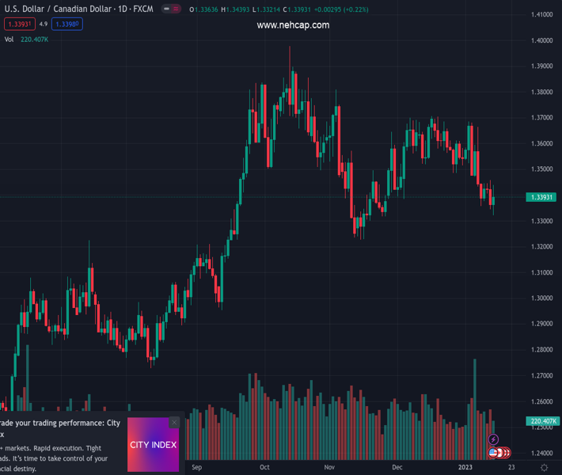Click the blue buy price 1.33980 button
562x475 pixels.
[67, 25]
